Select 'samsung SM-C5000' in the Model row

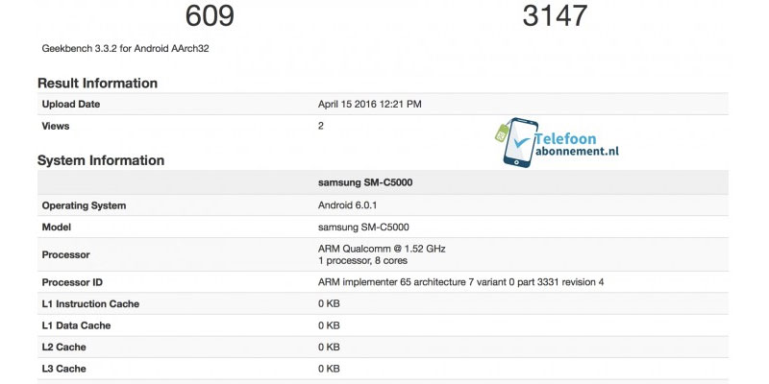tap(363, 228)
